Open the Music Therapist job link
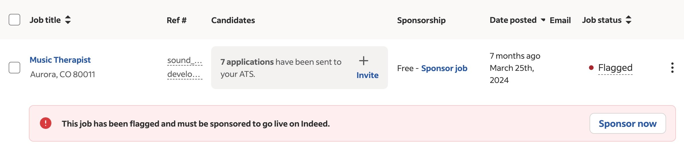 click(60, 60)
